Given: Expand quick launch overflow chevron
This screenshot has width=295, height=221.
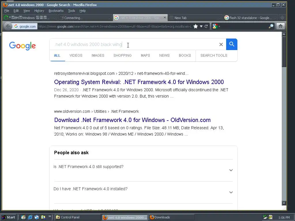Looking at the screenshot, I should click(50, 216).
